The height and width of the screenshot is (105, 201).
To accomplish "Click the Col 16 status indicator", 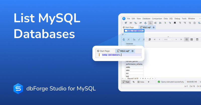I will click(x=192, y=86).
